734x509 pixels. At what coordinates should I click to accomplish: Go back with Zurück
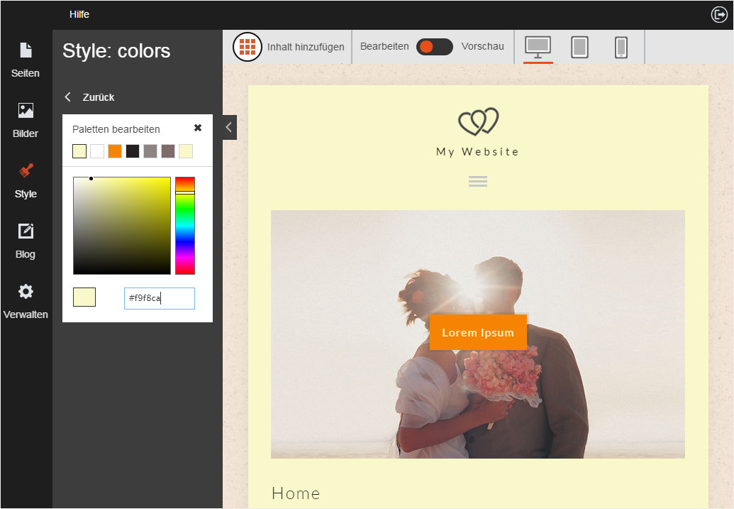point(89,97)
